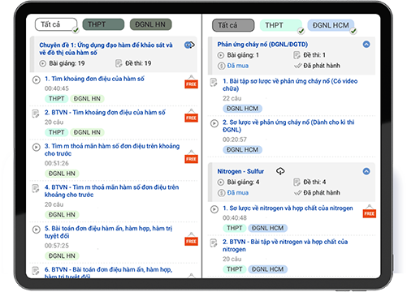Image resolution: width=407 pixels, height=292 pixels.
Task: Select the left panel THPT filter
Action: [103, 24]
